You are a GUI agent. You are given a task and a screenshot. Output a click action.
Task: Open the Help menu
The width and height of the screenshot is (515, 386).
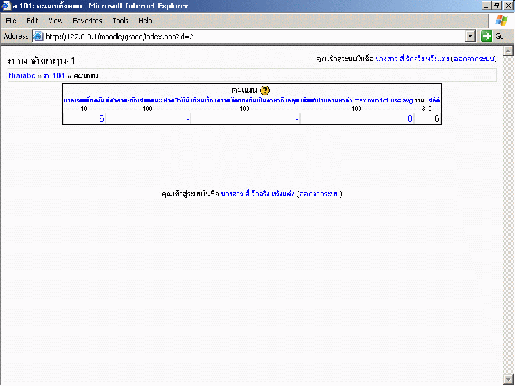click(145, 21)
